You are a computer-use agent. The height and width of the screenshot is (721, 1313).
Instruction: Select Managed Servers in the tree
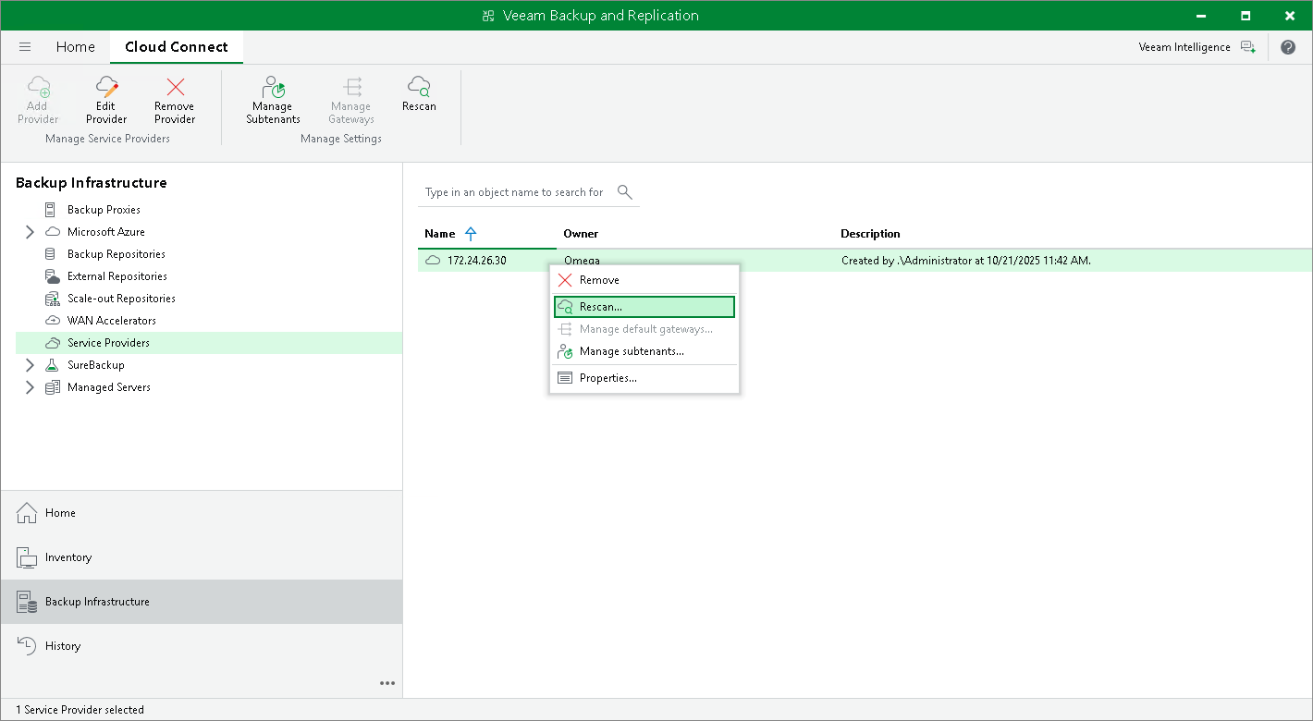click(109, 387)
